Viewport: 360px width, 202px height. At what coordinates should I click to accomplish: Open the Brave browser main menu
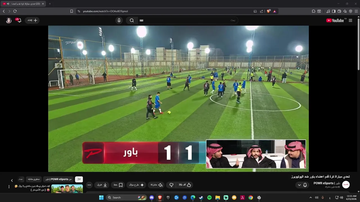[x=356, y=11]
